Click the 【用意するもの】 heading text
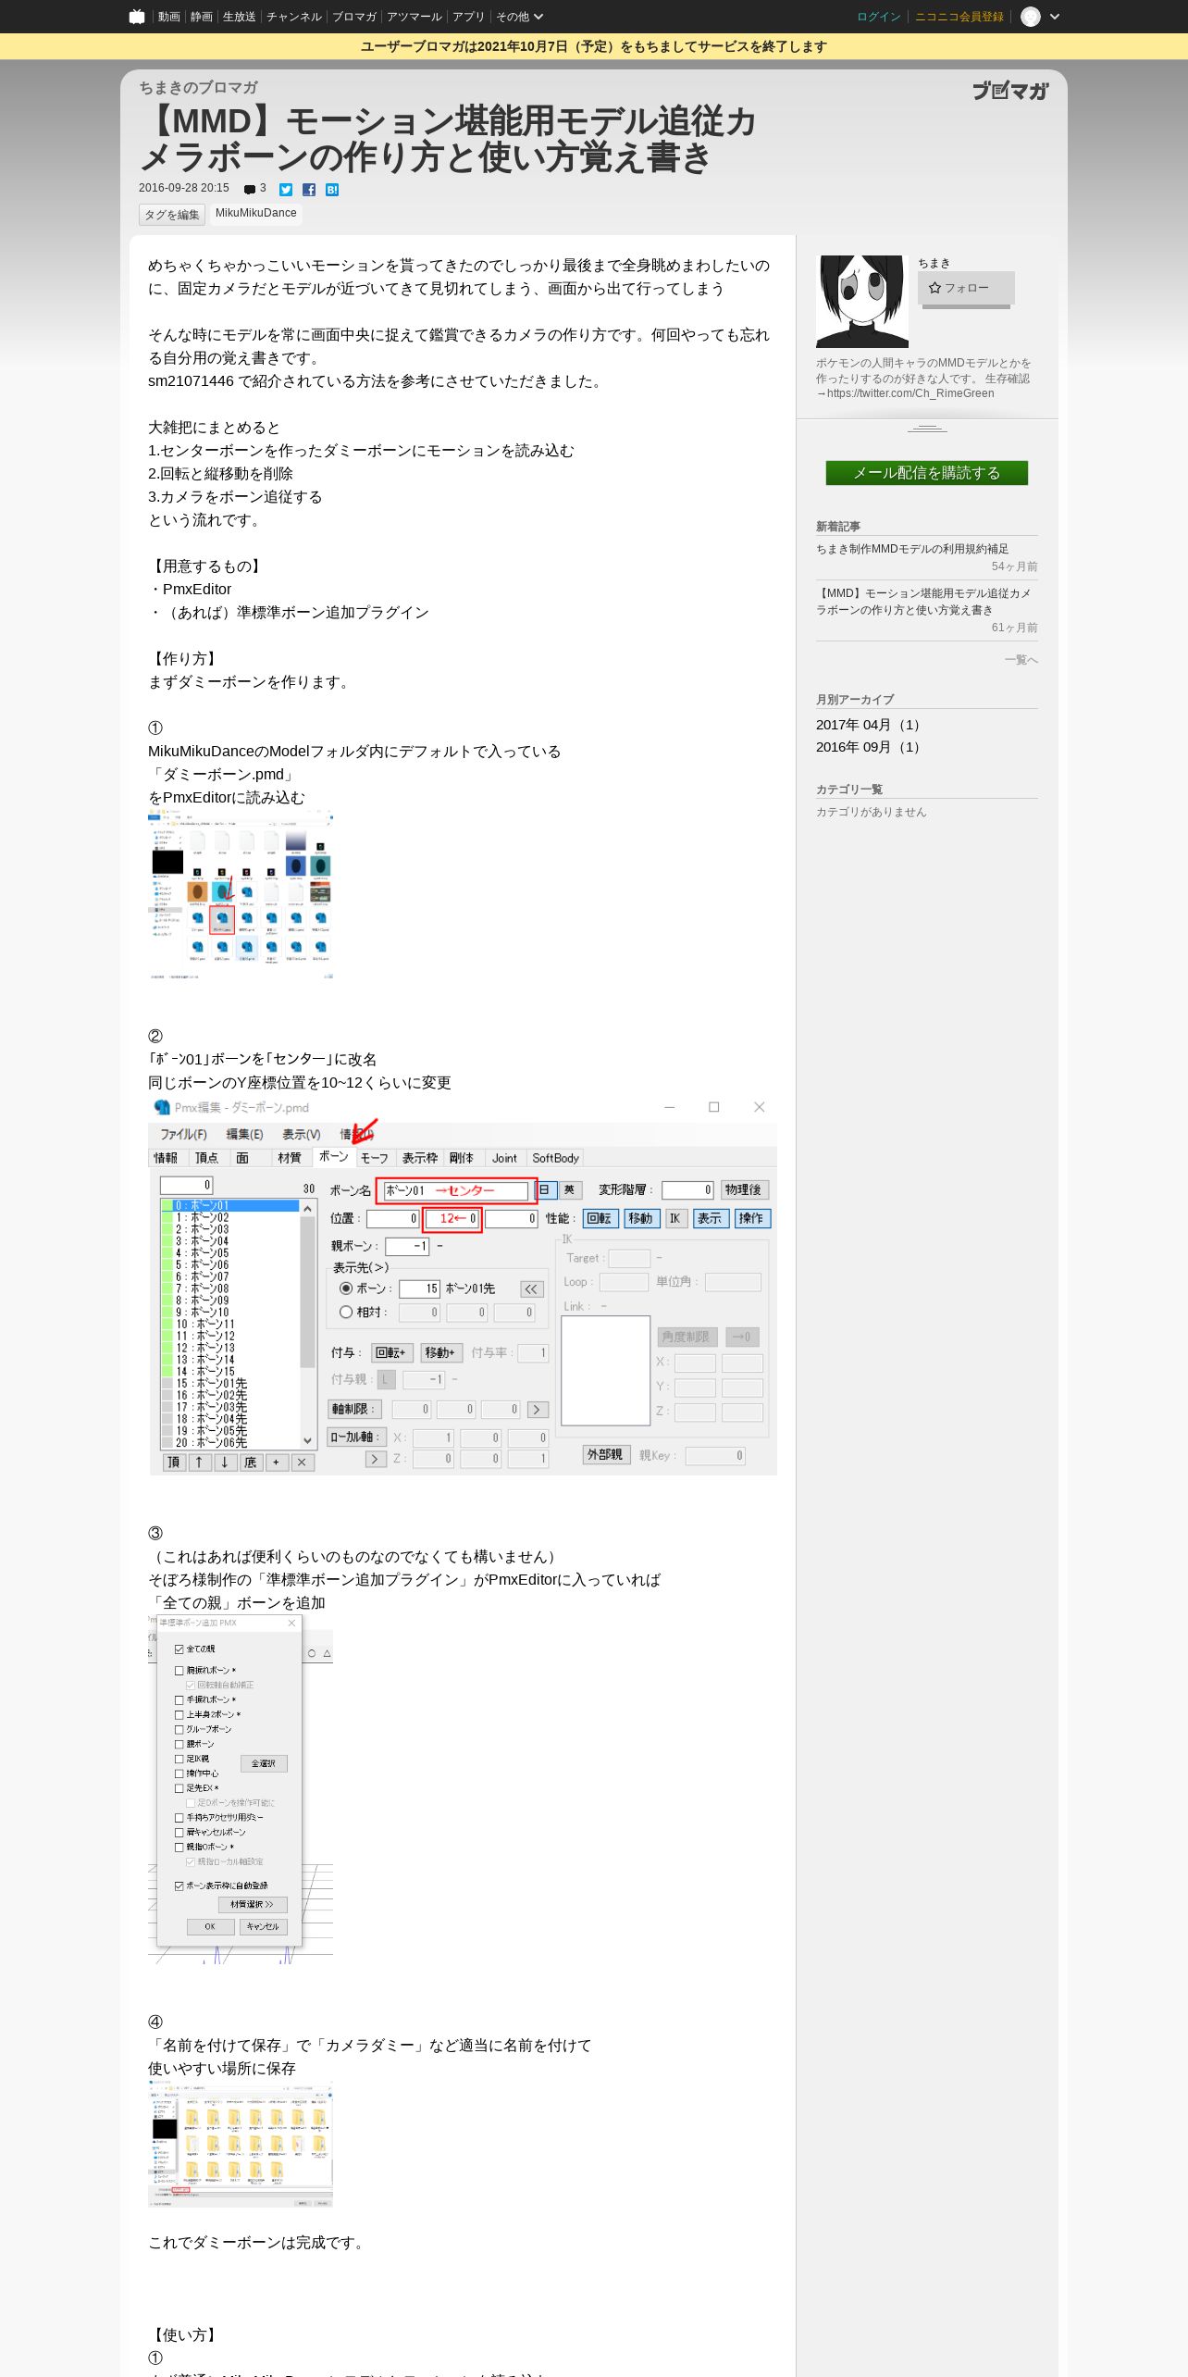 click(x=207, y=566)
